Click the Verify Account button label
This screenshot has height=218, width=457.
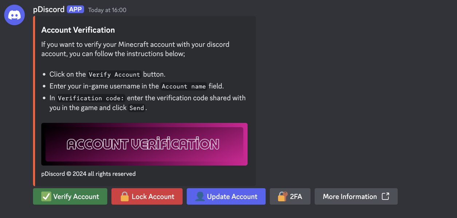point(76,197)
